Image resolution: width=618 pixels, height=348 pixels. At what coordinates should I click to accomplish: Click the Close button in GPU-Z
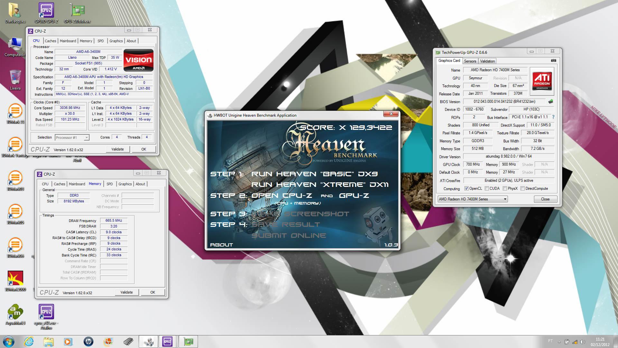pyautogui.click(x=545, y=199)
